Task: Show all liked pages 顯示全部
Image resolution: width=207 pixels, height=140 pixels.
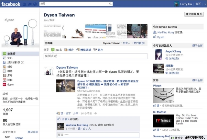Action: click(33, 132)
